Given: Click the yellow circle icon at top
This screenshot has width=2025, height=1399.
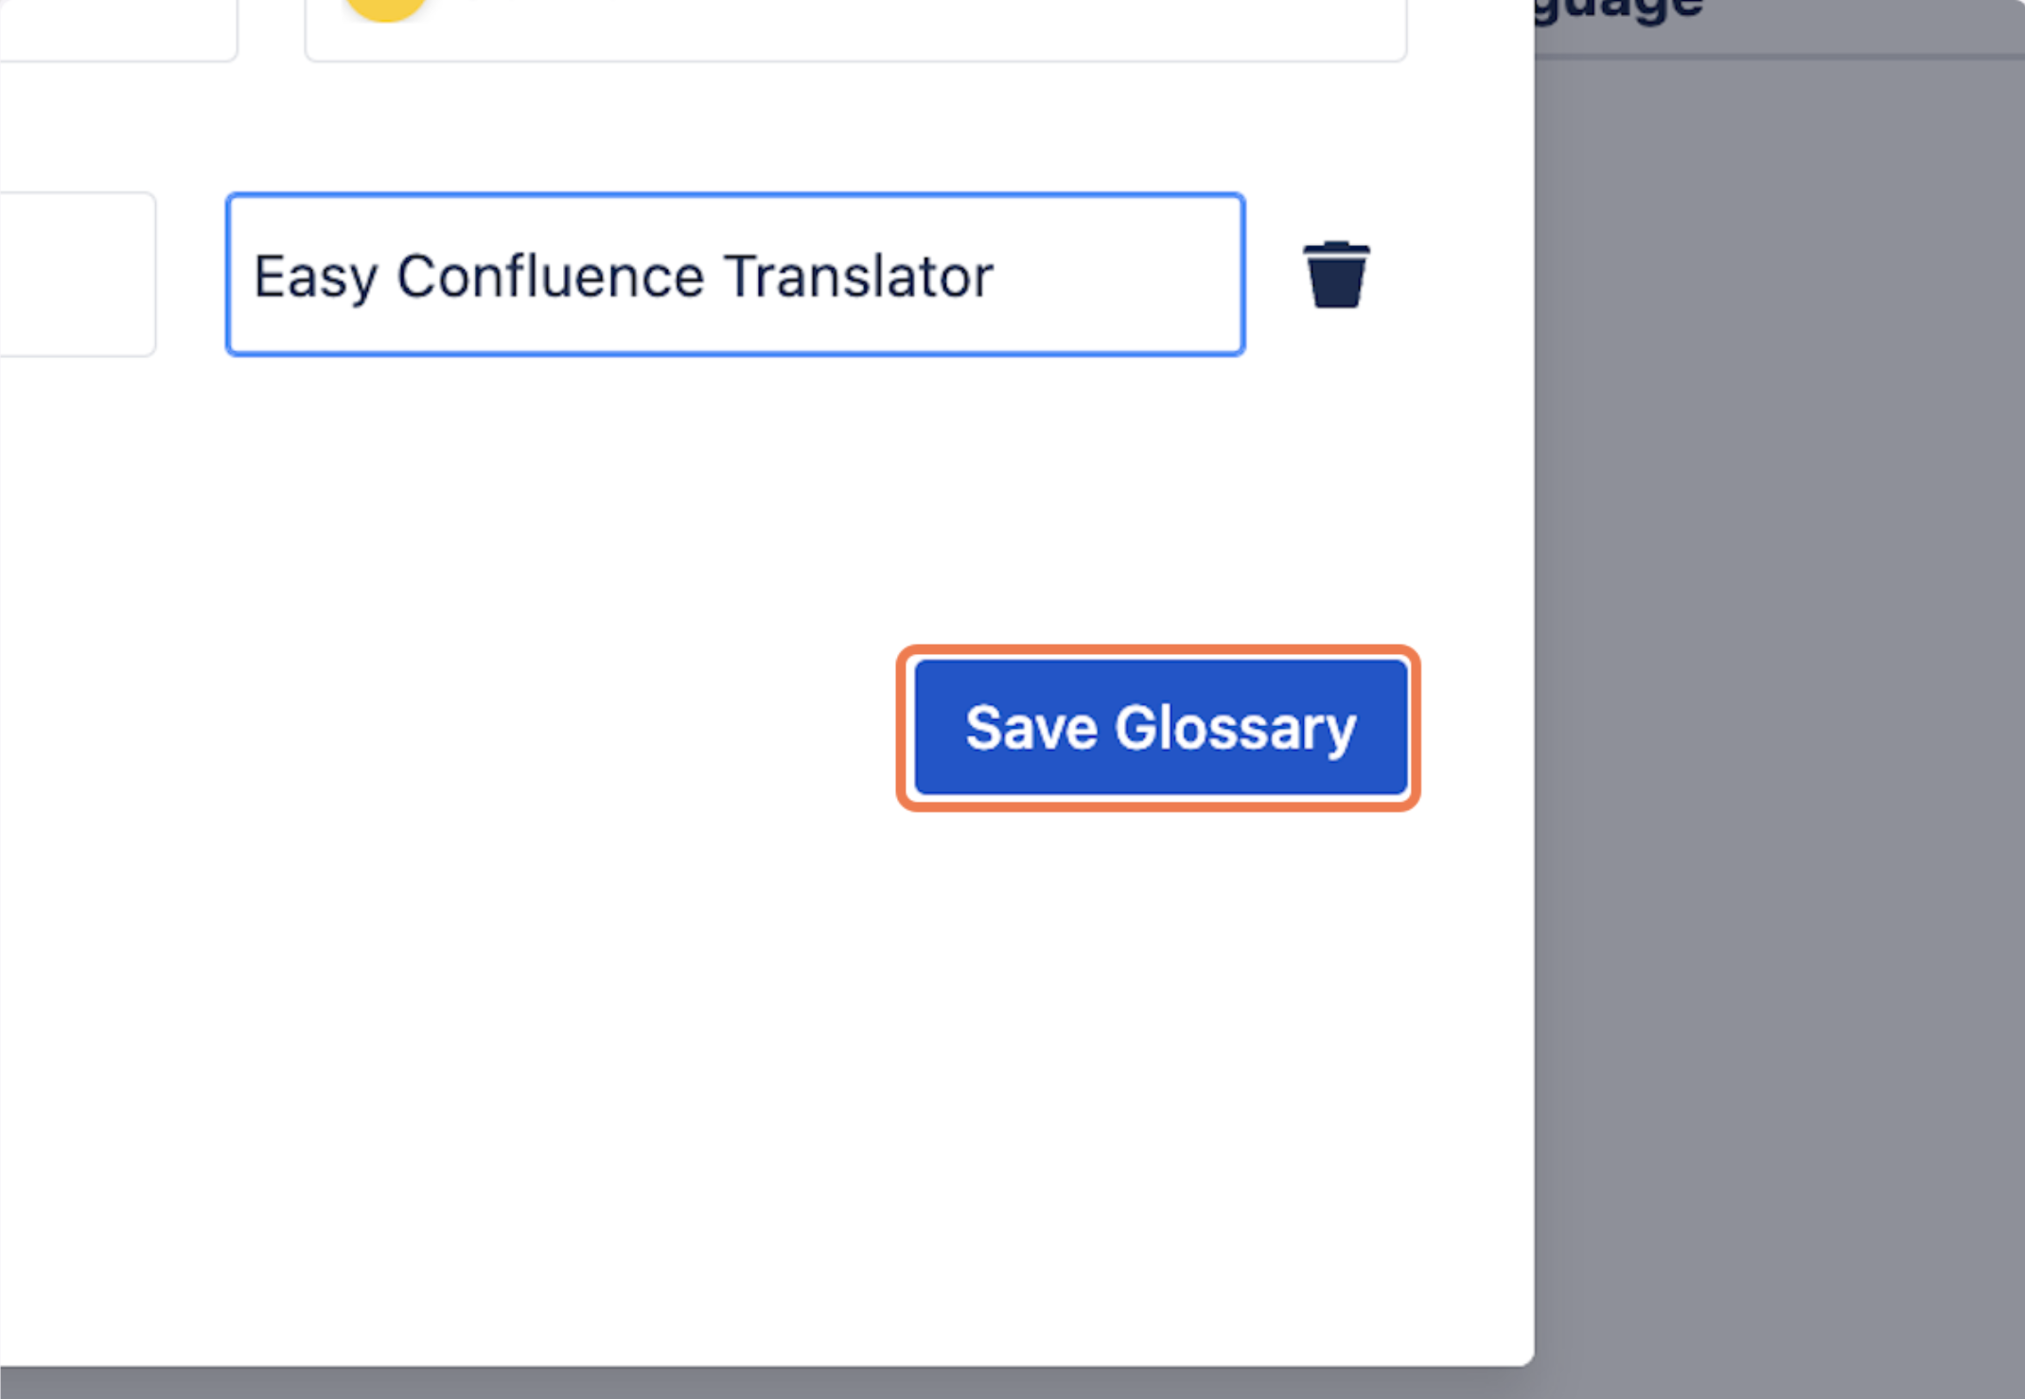Looking at the screenshot, I should pyautogui.click(x=385, y=8).
